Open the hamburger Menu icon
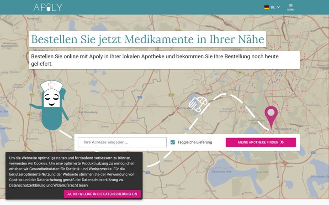The width and height of the screenshot is (329, 205). tap(291, 7)
